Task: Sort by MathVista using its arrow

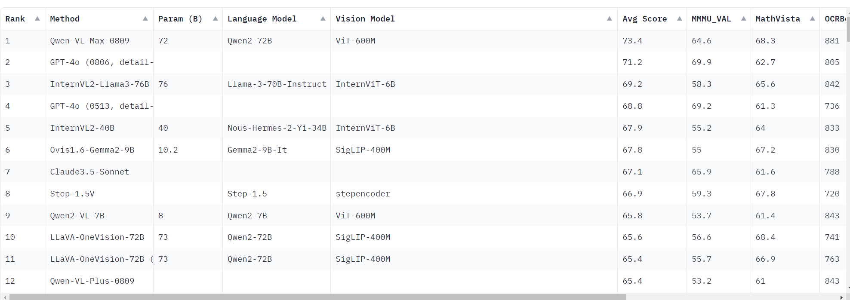Action: [x=813, y=18]
